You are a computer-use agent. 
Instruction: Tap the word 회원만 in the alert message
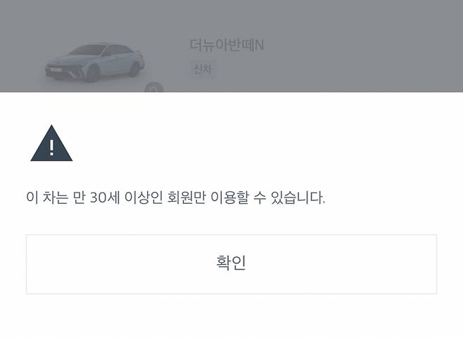[186, 197]
